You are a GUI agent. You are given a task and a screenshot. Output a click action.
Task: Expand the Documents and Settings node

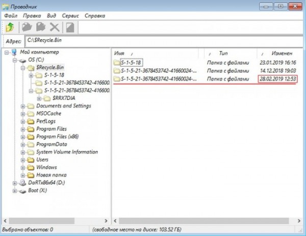[x=23, y=107]
